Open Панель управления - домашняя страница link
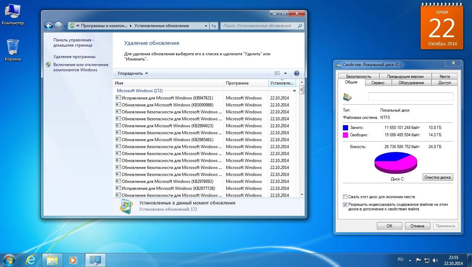This screenshot has width=472, height=267. (73, 42)
